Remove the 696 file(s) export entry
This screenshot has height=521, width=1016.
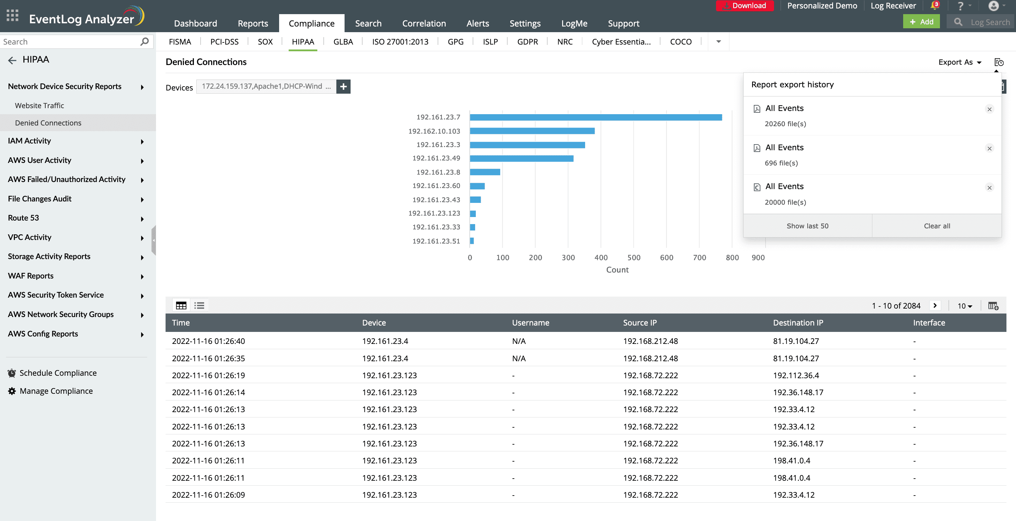coord(989,148)
